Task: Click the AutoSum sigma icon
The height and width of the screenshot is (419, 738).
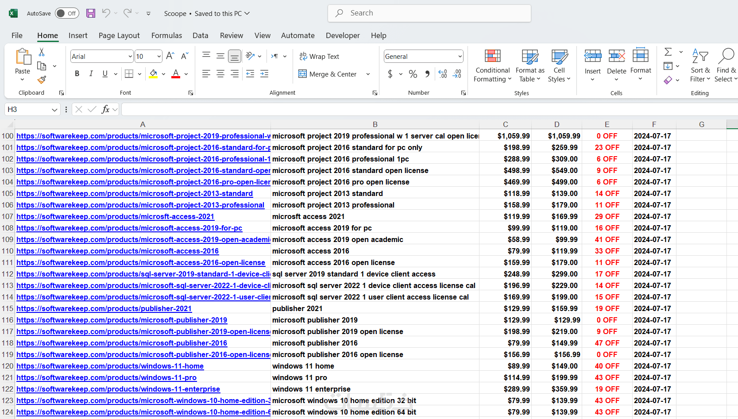Action: (x=668, y=52)
